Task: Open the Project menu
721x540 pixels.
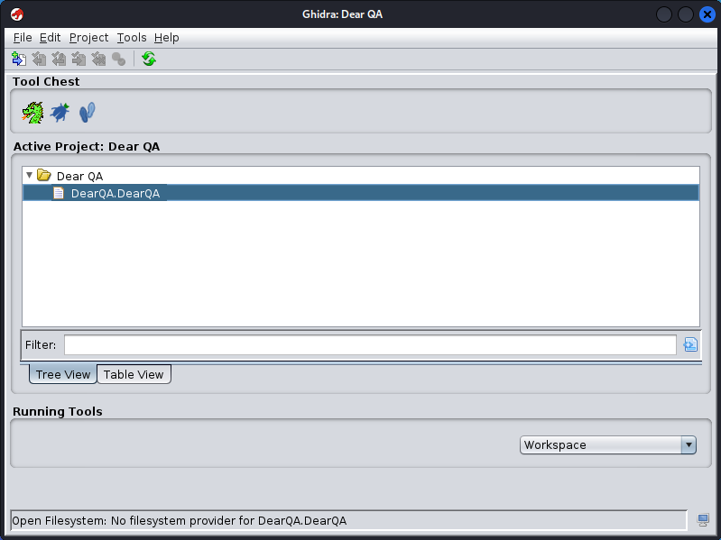Action: click(x=88, y=38)
